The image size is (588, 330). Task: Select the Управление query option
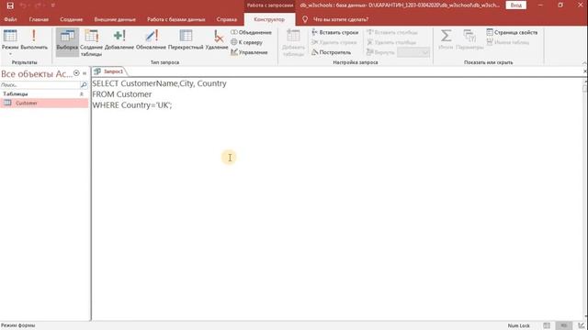pyautogui.click(x=249, y=52)
